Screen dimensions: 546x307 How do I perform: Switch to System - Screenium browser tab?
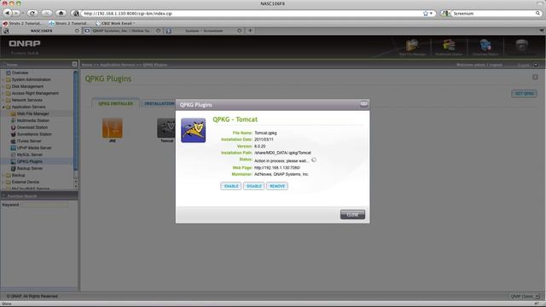[204, 31]
